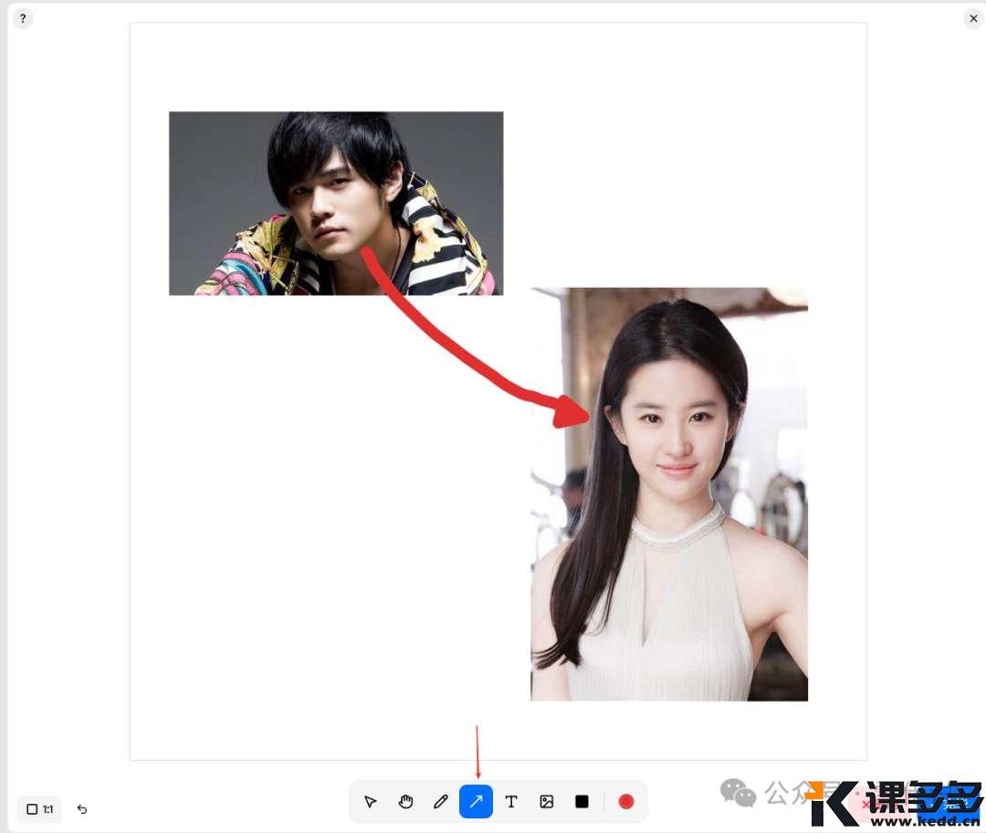The width and height of the screenshot is (986, 833).
Task: Undo the last canvas action
Action: tap(82, 809)
